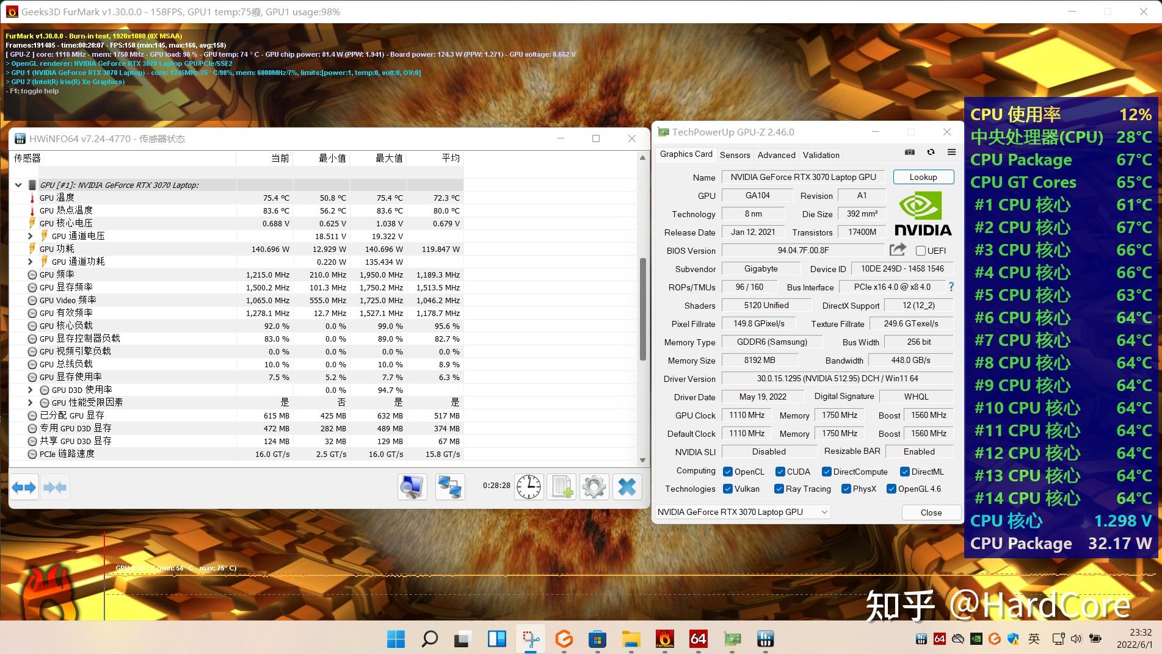This screenshot has width=1162, height=654.
Task: Toggle the OpenCL checkbox
Action: (x=728, y=472)
